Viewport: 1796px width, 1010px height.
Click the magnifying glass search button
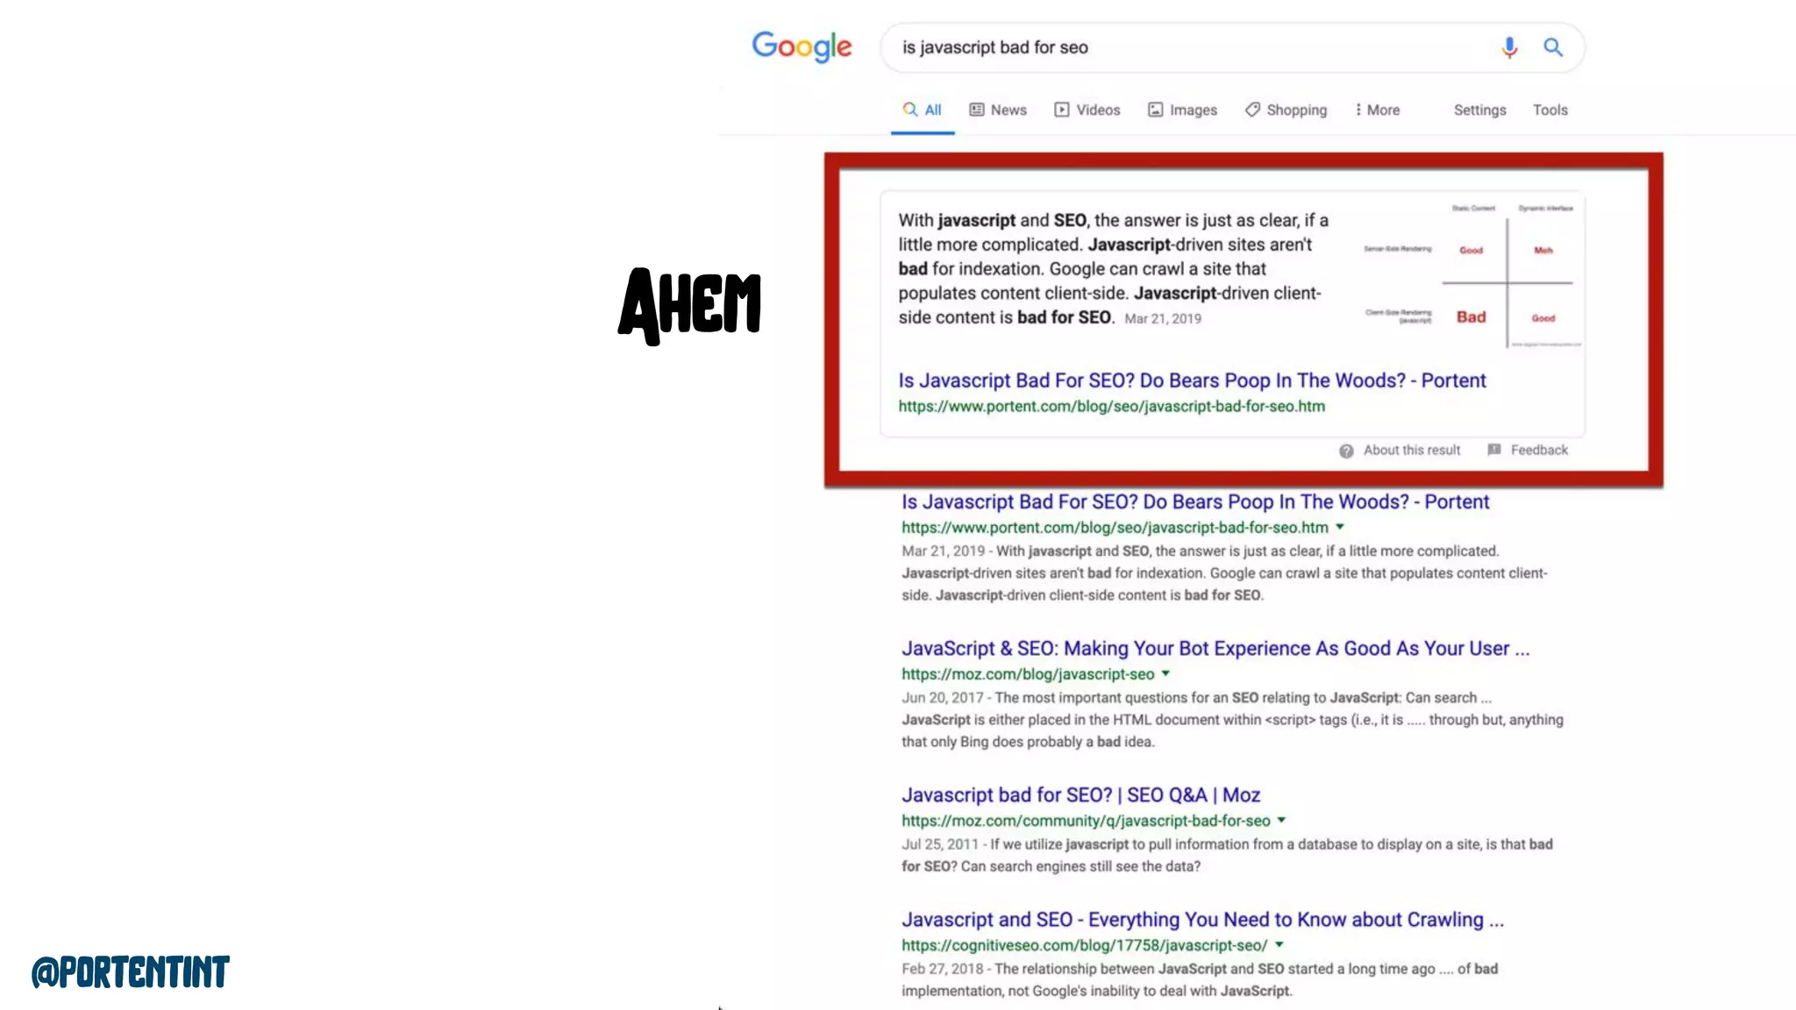[1552, 47]
